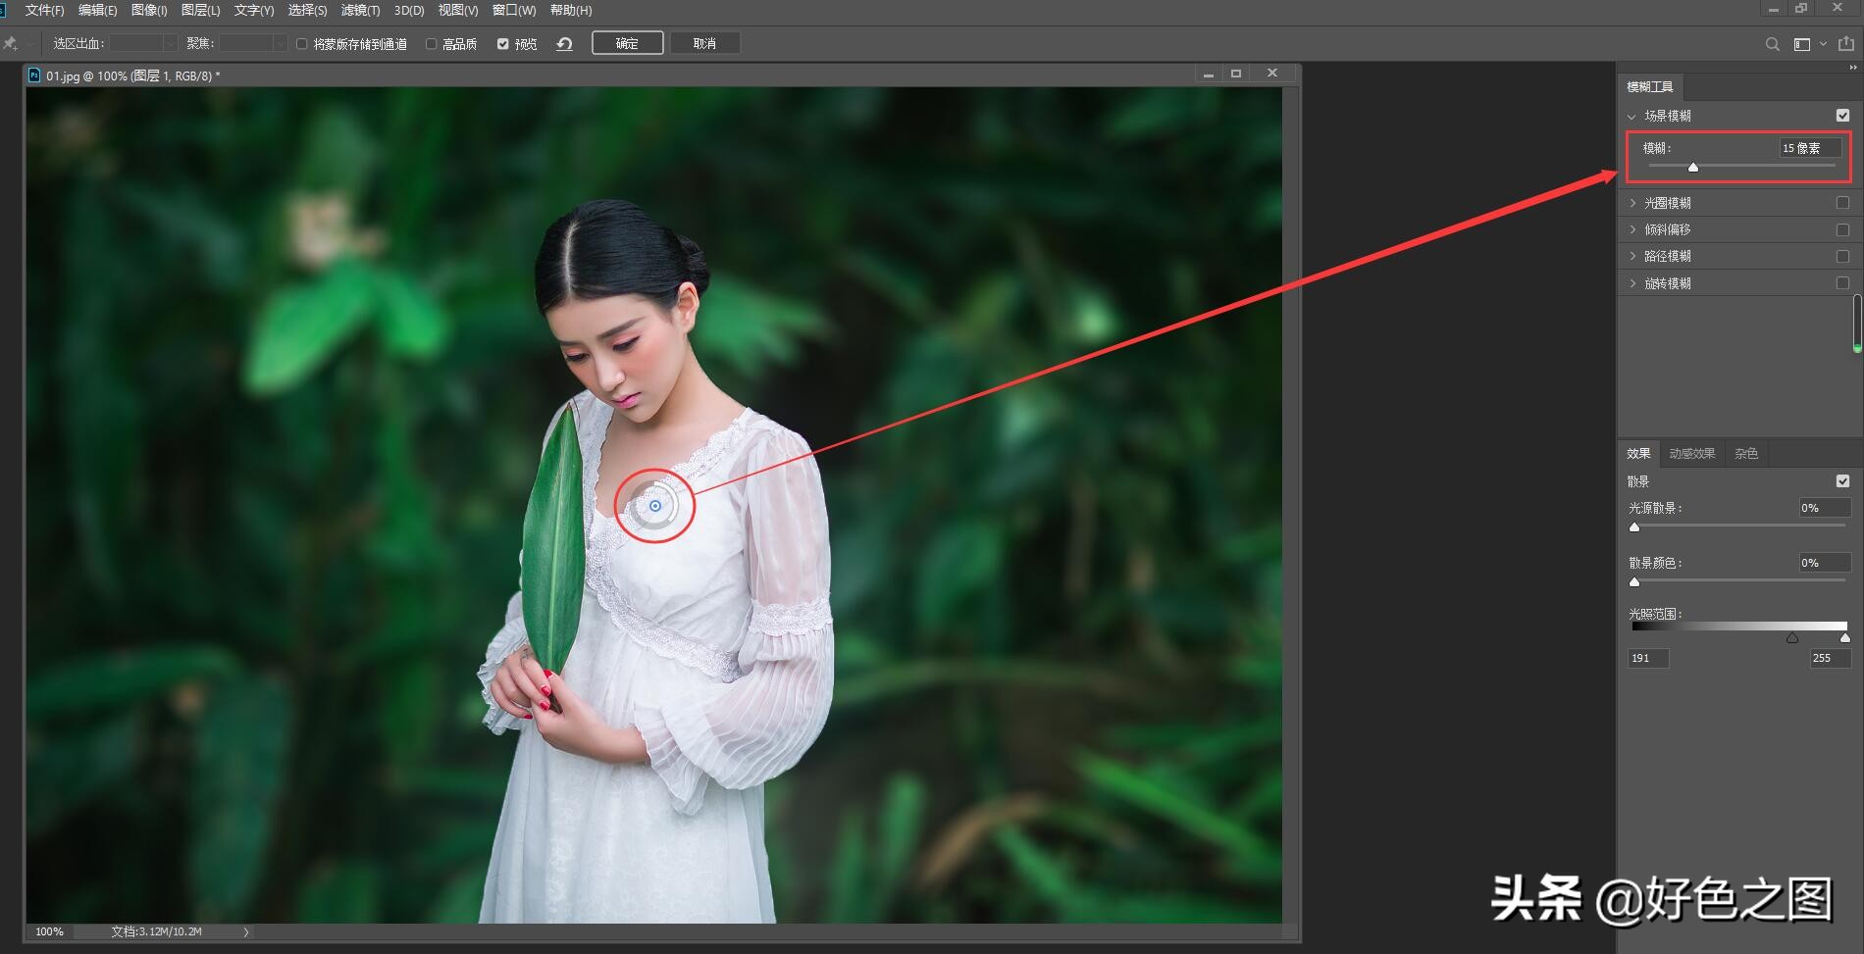Click the blur pin center on image
The image size is (1864, 954).
click(655, 506)
